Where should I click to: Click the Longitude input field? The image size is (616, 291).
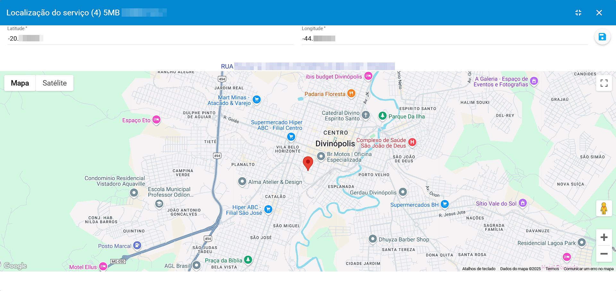445,38
